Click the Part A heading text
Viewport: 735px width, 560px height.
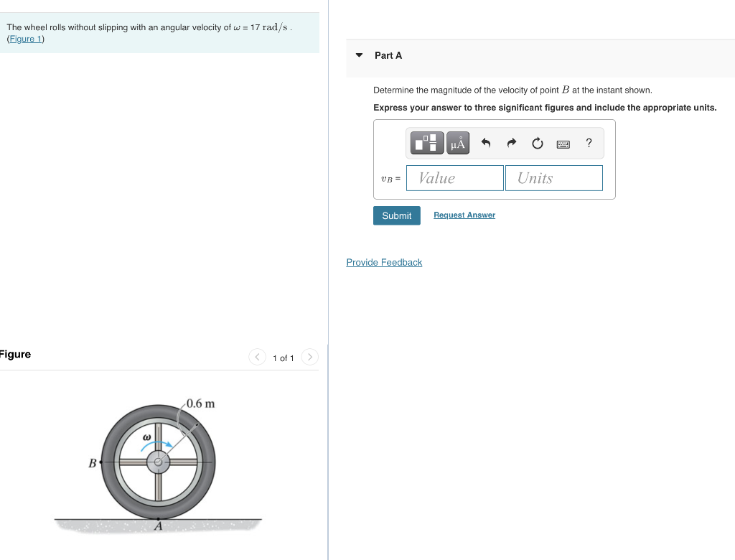[x=388, y=55]
